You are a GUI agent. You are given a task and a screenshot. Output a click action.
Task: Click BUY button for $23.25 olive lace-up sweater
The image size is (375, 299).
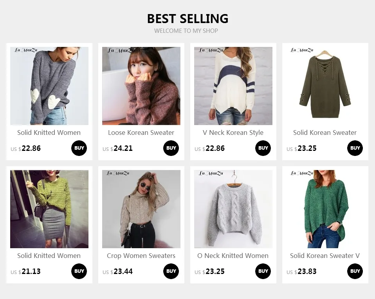click(355, 148)
